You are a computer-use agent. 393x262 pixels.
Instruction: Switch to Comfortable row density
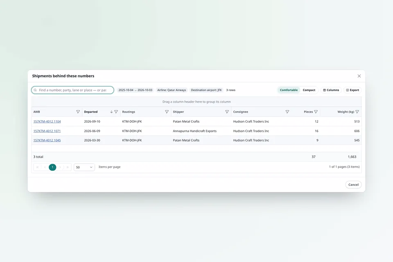289,90
